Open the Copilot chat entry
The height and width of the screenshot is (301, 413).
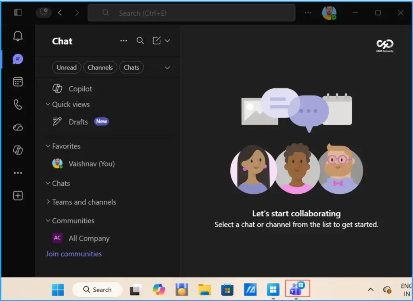pyautogui.click(x=108, y=89)
